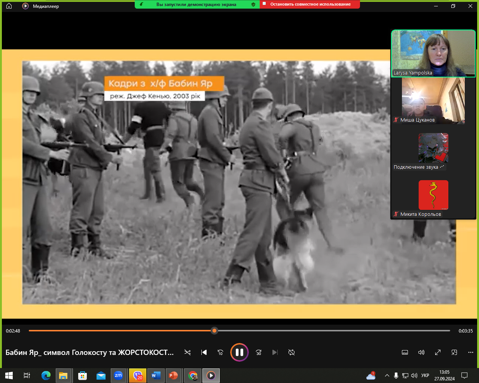479x383 pixels.
Task: Open subtitles and captions options
Action: 405,352
